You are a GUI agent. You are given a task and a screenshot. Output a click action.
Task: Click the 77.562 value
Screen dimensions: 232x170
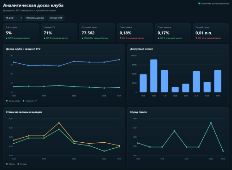(x=88, y=33)
